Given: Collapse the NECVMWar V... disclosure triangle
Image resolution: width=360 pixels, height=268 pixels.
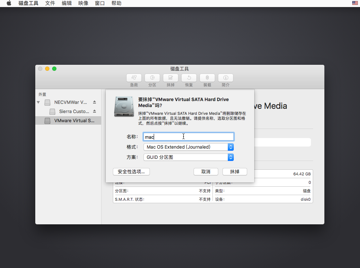Looking at the screenshot, I should (38, 102).
